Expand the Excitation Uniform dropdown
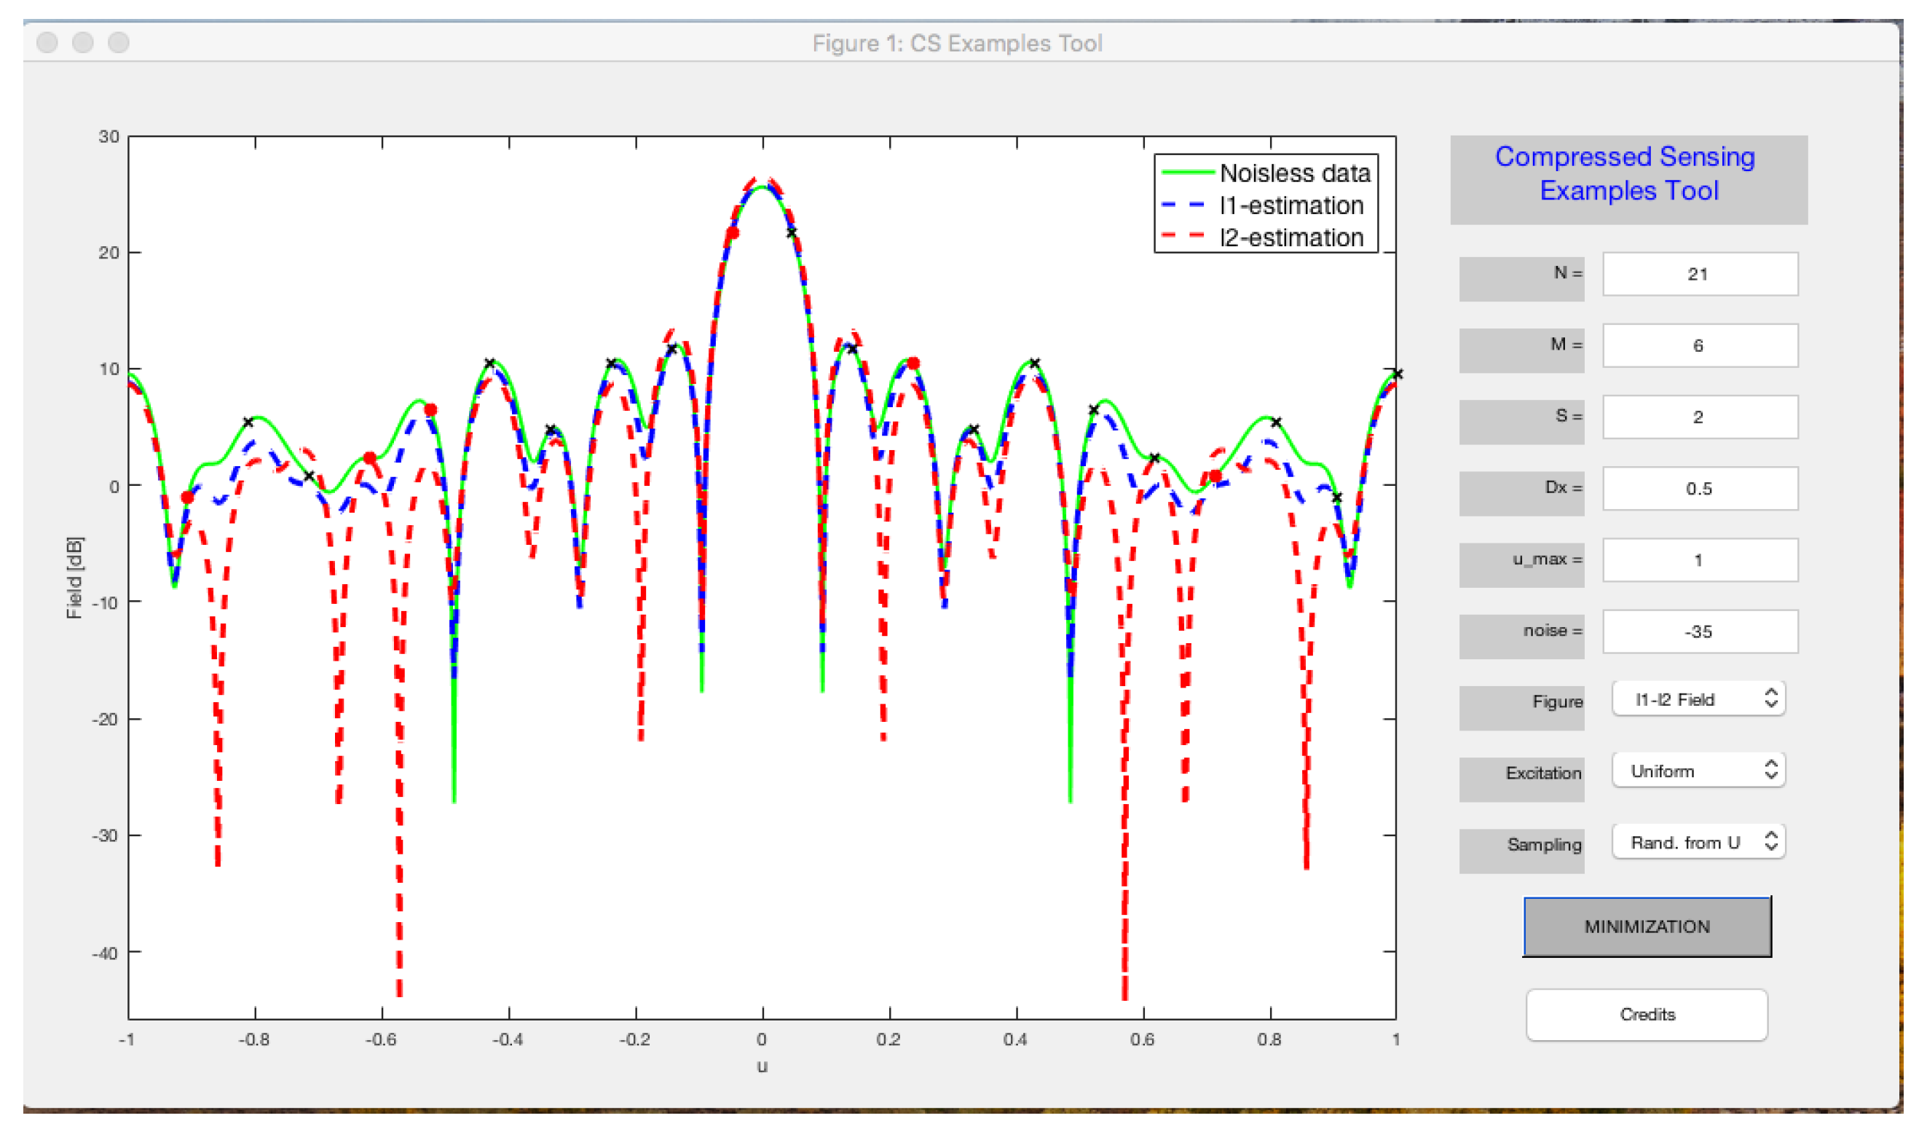The width and height of the screenshot is (1927, 1137). point(1698,771)
